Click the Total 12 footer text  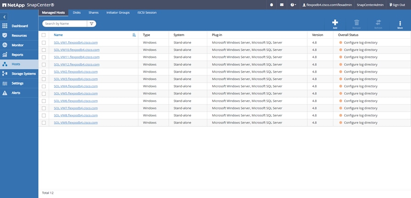click(48, 193)
